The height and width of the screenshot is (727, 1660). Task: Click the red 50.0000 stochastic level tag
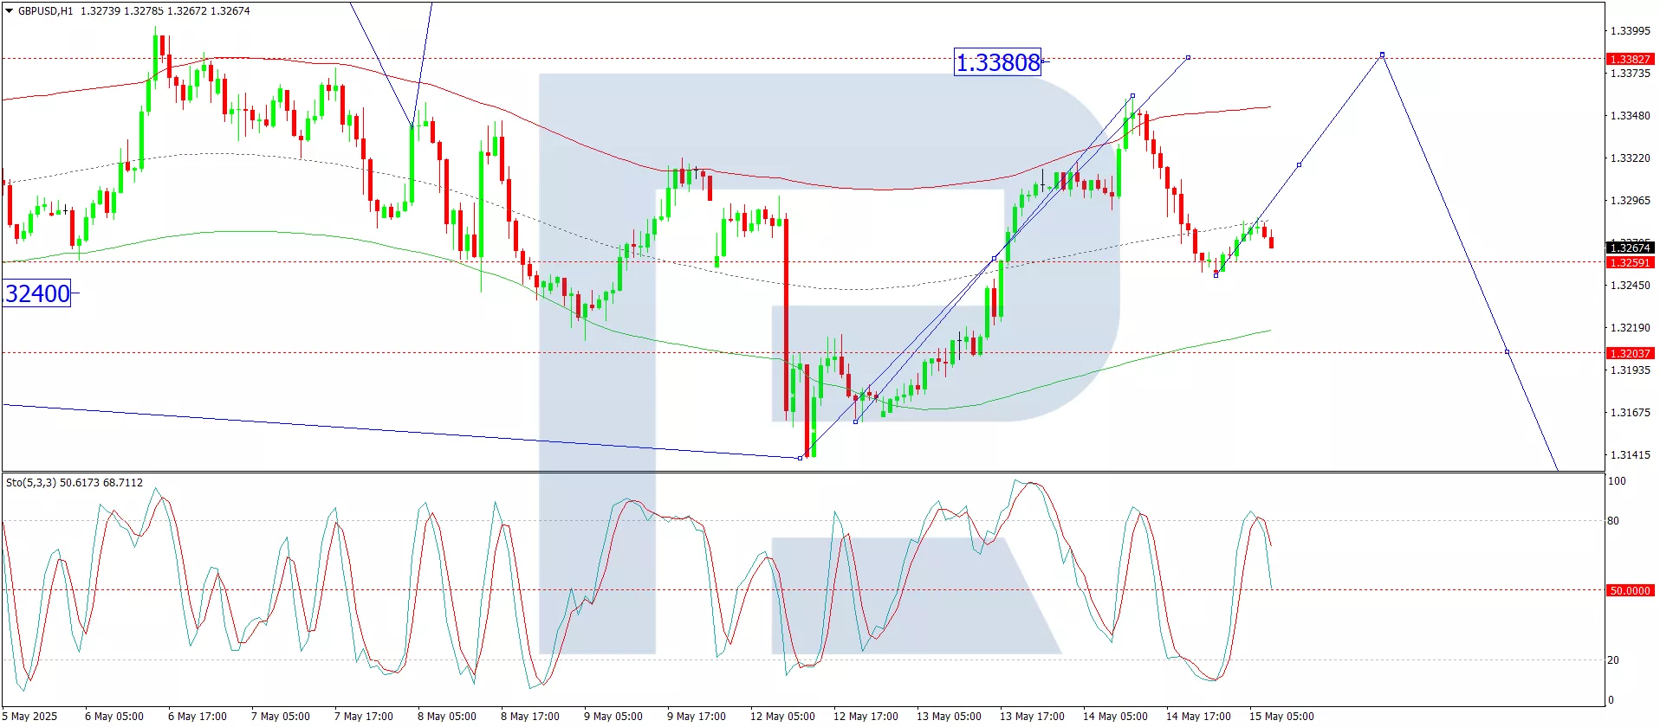point(1630,590)
